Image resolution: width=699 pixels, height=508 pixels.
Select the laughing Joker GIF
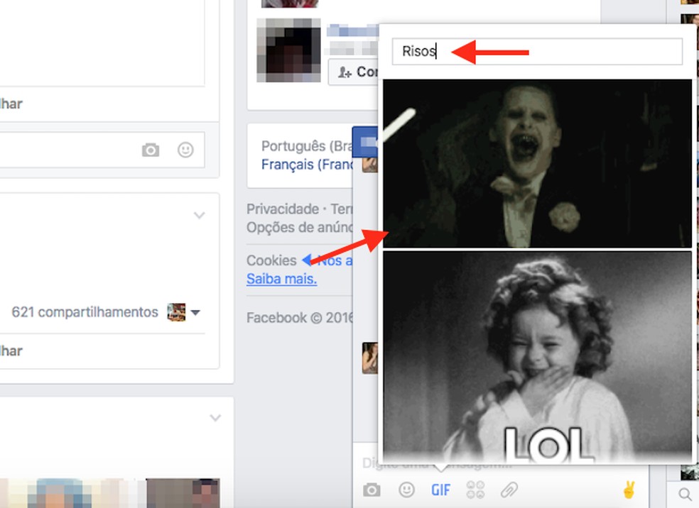(x=537, y=163)
